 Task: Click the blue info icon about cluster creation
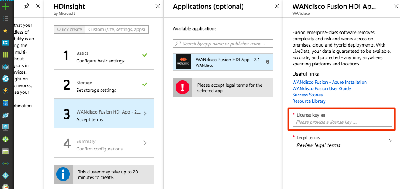click(63, 174)
